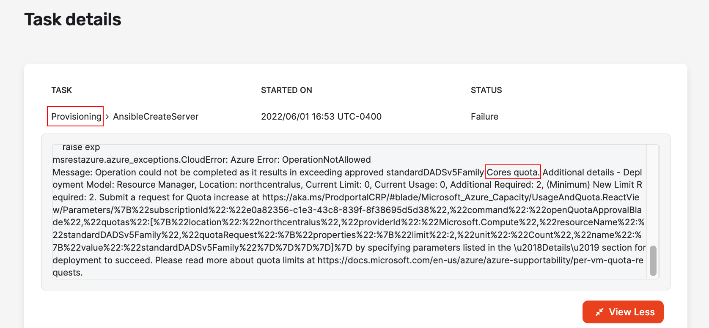Click inside the error log output area
Viewport: 709px width, 328px height.
pyautogui.click(x=338, y=211)
